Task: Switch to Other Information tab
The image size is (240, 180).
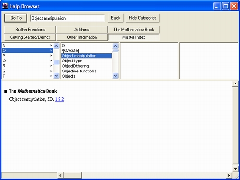Action: 82,37
